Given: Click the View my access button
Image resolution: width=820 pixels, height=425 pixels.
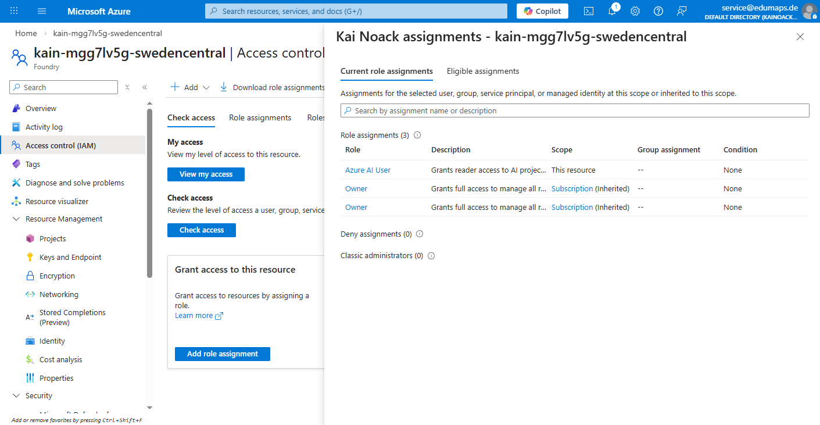Looking at the screenshot, I should [206, 174].
